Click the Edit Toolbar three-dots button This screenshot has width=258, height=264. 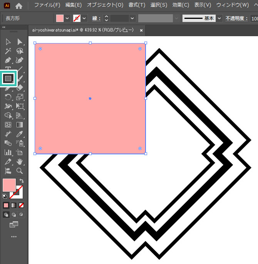click(14, 237)
